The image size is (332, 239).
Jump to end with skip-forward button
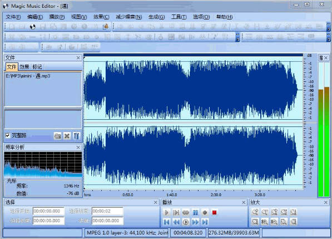pyautogui.click(x=205, y=222)
